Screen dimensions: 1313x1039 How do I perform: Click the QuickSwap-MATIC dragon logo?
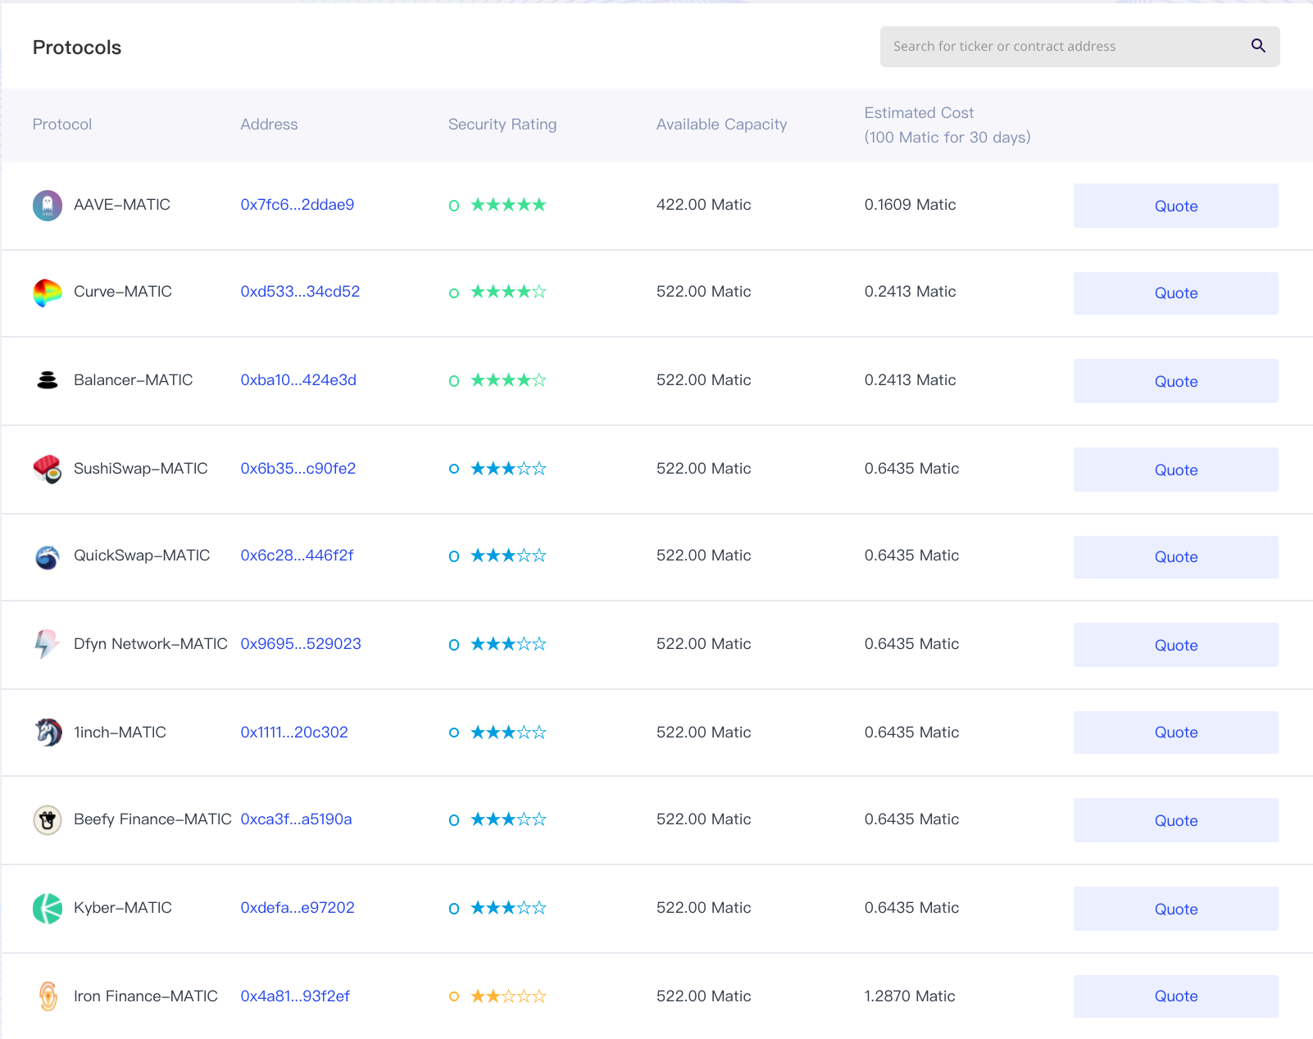[x=48, y=556]
